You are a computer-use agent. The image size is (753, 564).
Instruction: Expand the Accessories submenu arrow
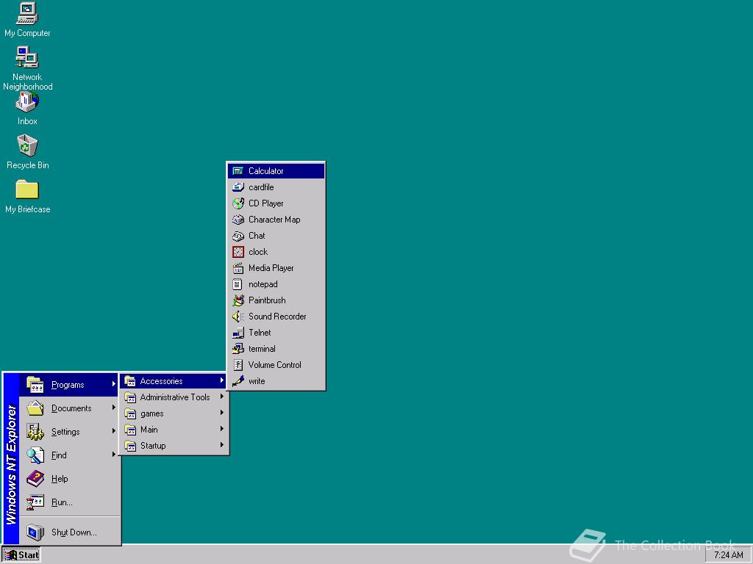click(x=222, y=380)
